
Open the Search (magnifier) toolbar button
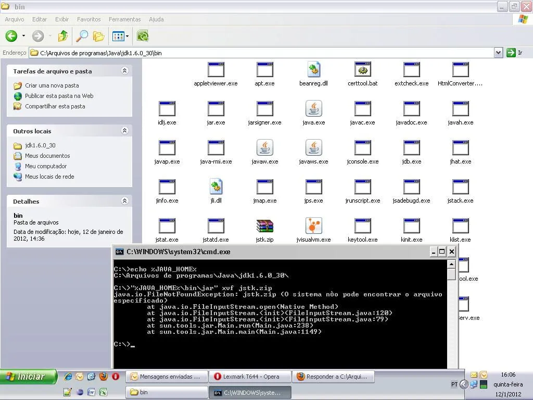pyautogui.click(x=82, y=36)
